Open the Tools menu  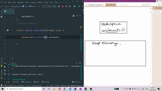(x=56, y=2)
